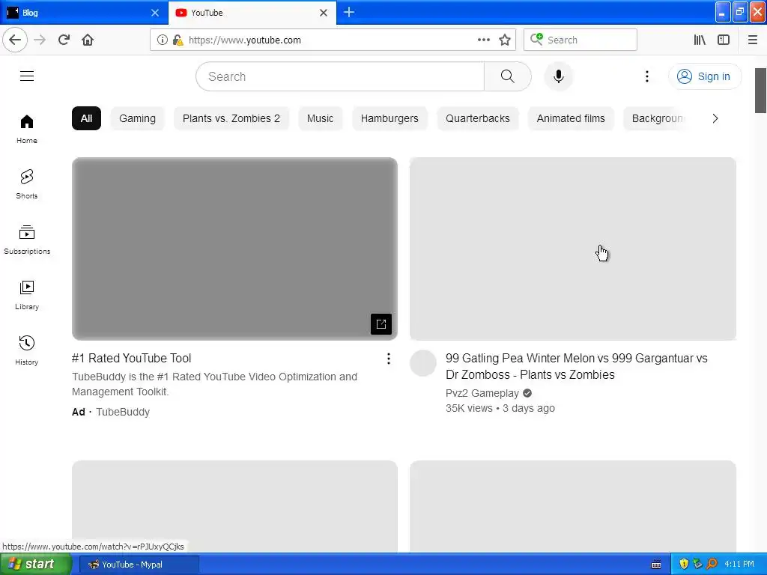The height and width of the screenshot is (575, 767).
Task: Open 'YouTube - Mypal' taskbar button
Action: pyautogui.click(x=139, y=565)
